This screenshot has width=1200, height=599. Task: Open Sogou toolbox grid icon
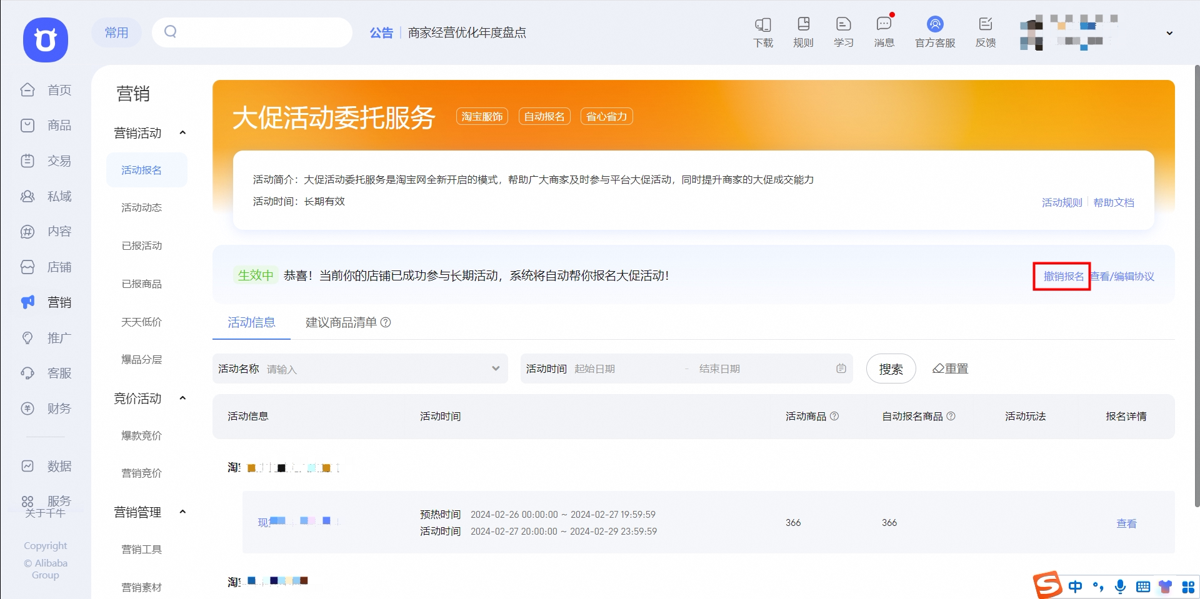(1188, 587)
